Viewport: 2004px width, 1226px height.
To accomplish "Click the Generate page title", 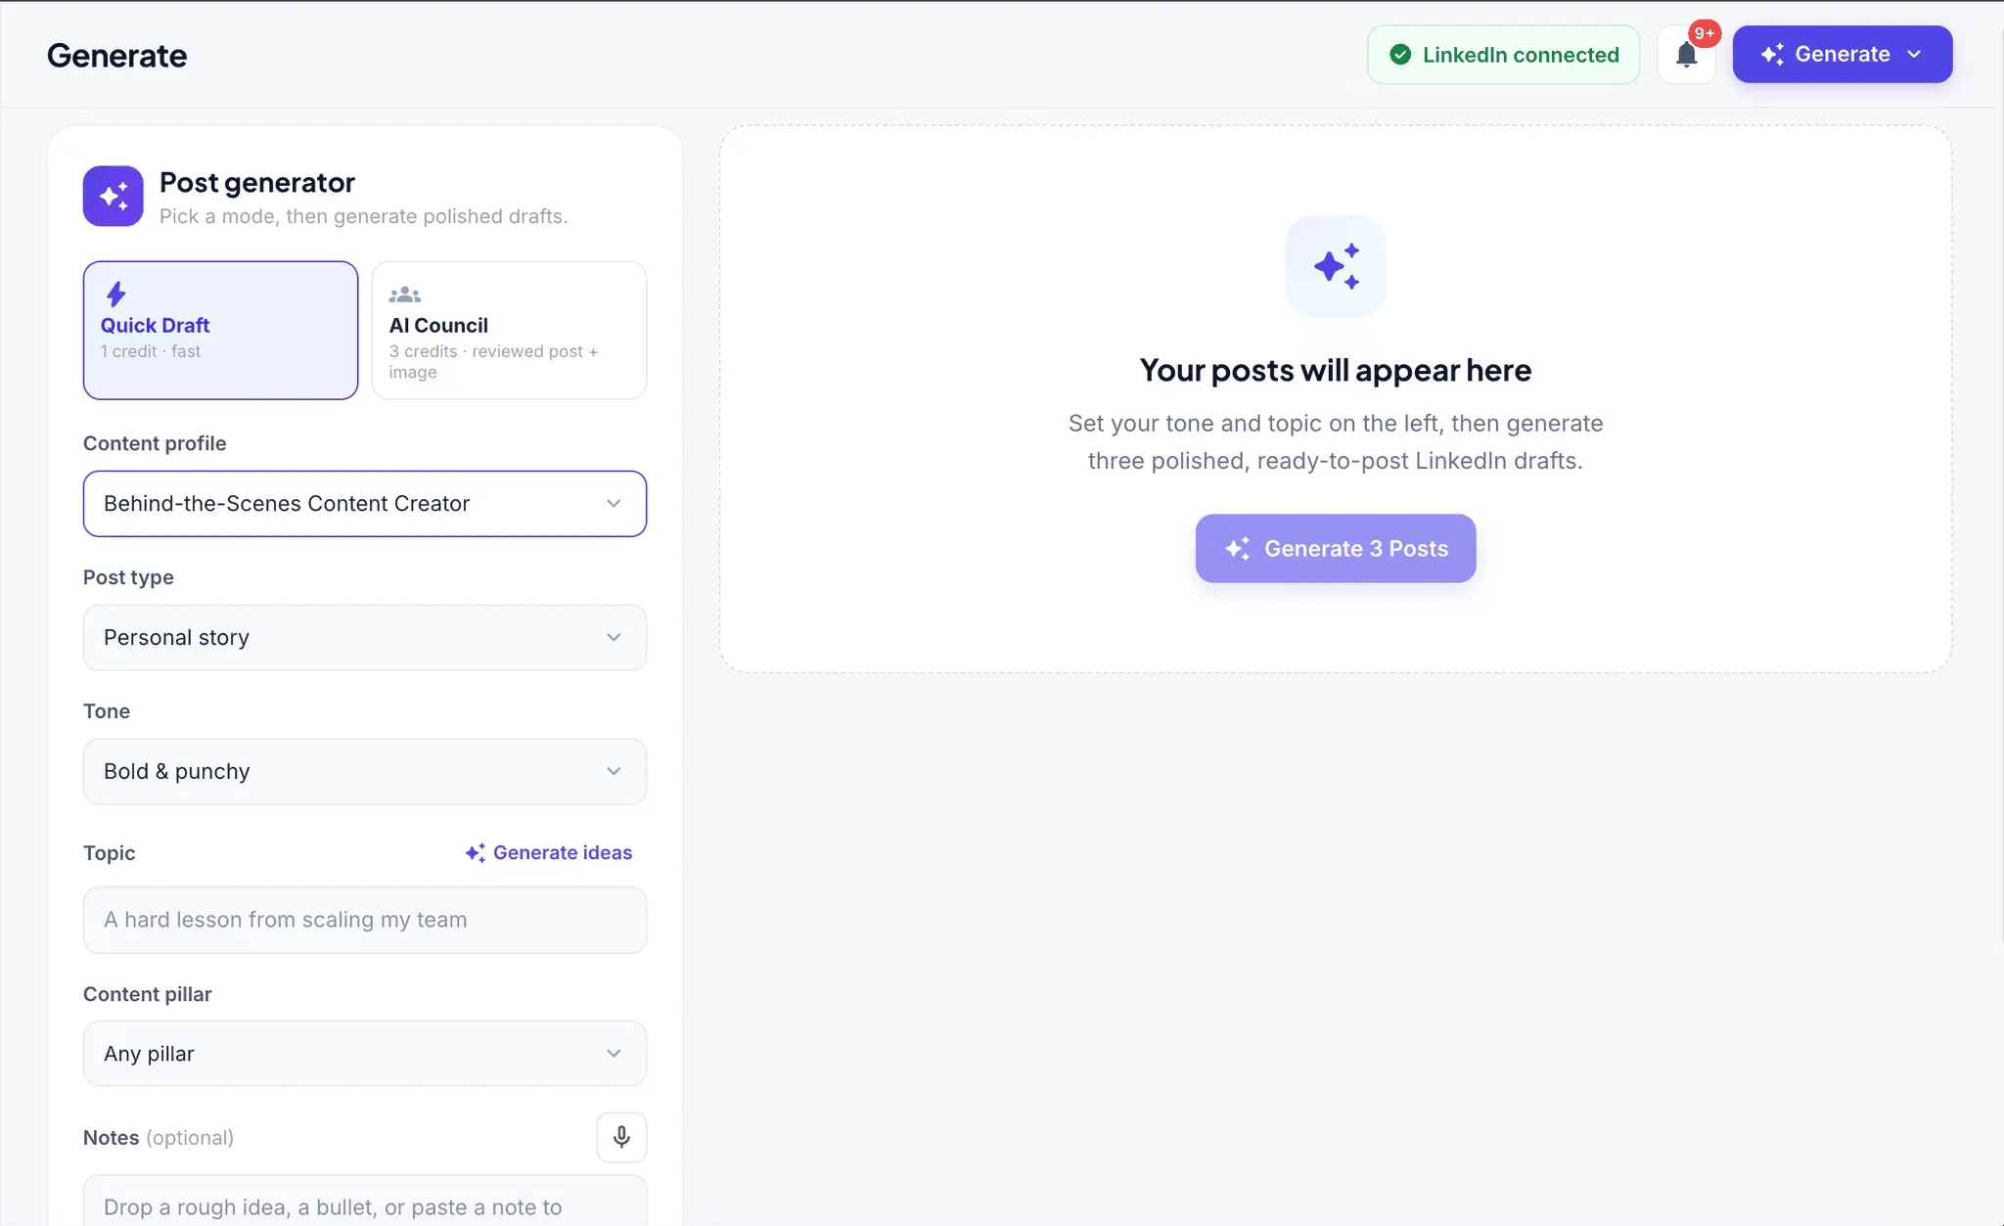I will (117, 56).
